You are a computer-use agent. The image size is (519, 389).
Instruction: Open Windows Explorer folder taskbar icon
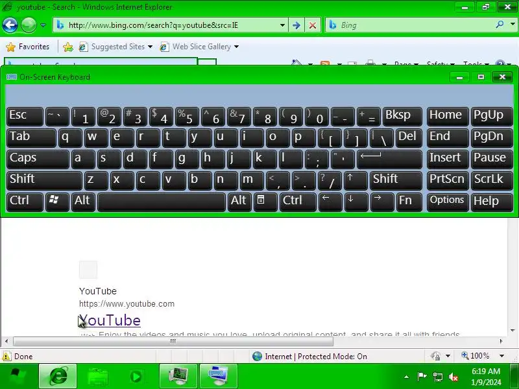coord(98,376)
